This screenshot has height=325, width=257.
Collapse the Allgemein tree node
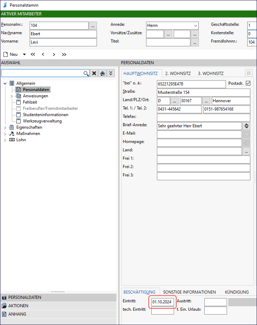click(x=5, y=84)
